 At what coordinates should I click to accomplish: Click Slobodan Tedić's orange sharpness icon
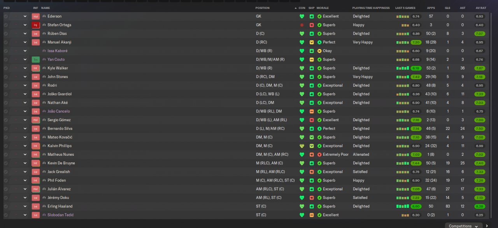pyautogui.click(x=312, y=215)
